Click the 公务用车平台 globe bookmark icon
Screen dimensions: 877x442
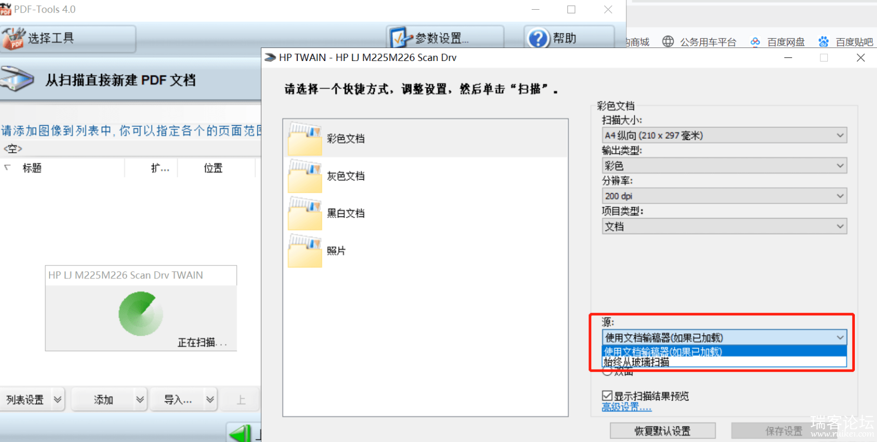(668, 42)
